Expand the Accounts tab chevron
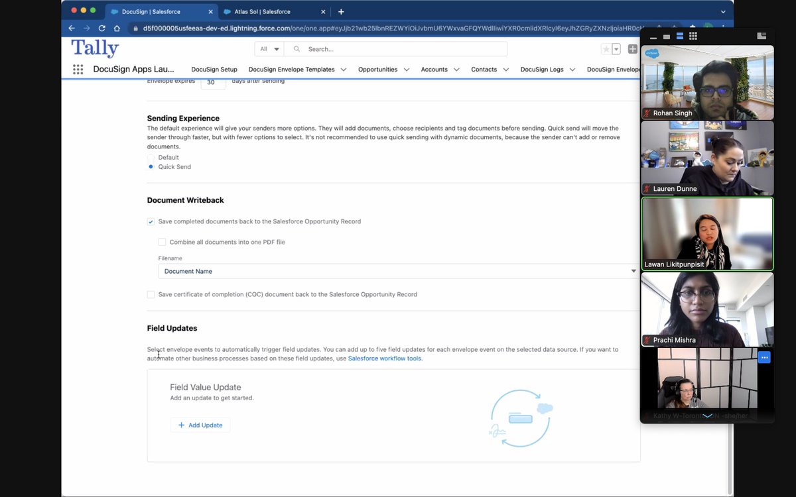 point(456,70)
